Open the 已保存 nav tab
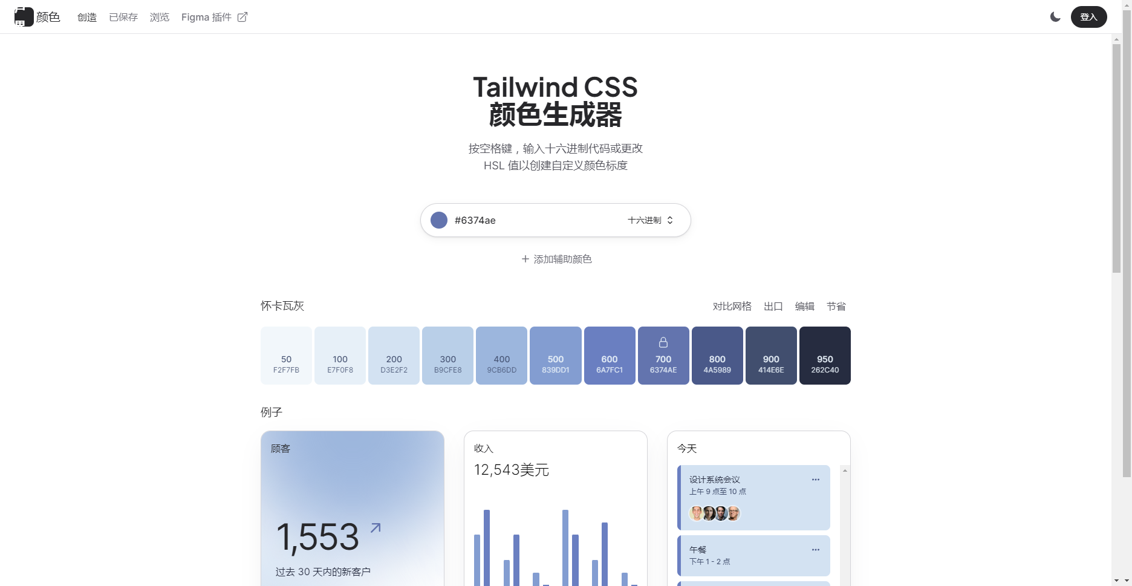The width and height of the screenshot is (1132, 586). pyautogui.click(x=123, y=17)
